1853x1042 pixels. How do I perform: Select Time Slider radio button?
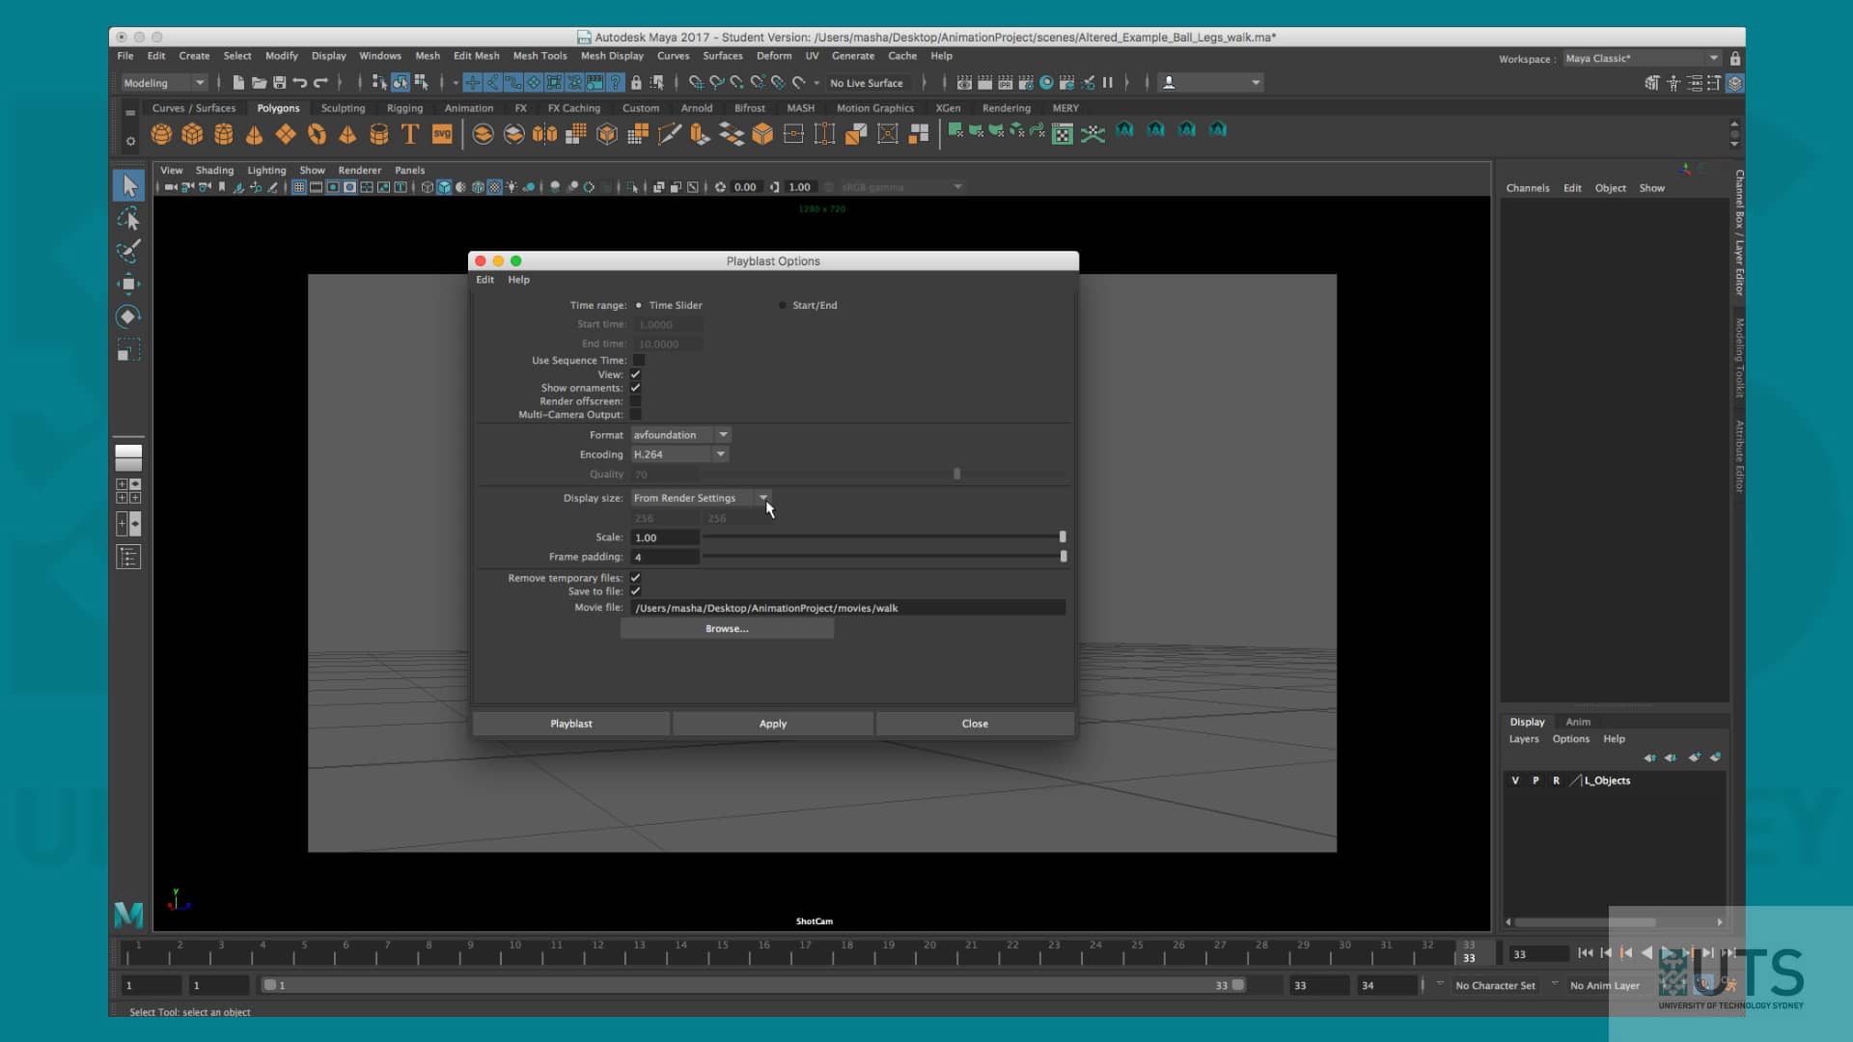[639, 306]
